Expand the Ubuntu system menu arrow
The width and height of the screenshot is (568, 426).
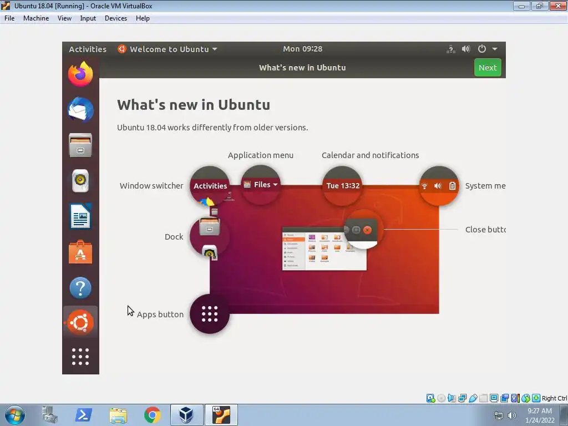pos(495,49)
